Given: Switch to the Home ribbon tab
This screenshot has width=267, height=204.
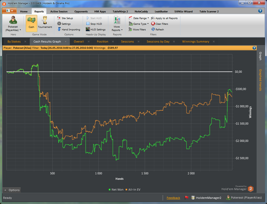Looking at the screenshot, I should [x=24, y=11].
